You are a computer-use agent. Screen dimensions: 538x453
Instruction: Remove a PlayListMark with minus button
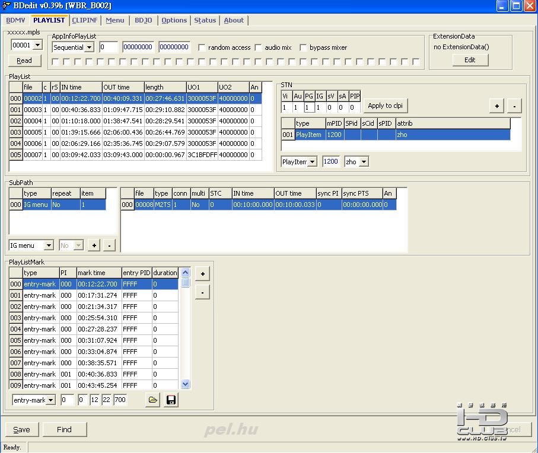(202, 292)
